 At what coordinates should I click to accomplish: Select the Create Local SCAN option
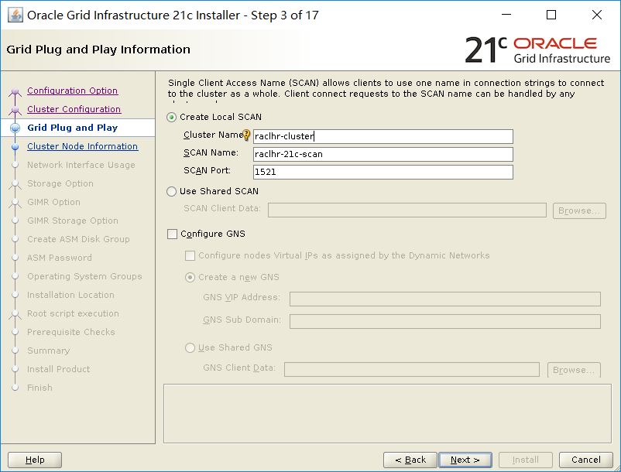click(x=171, y=117)
